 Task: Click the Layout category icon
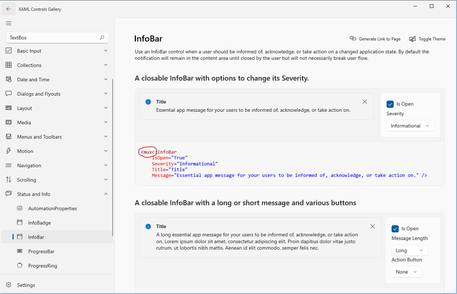[x=9, y=108]
